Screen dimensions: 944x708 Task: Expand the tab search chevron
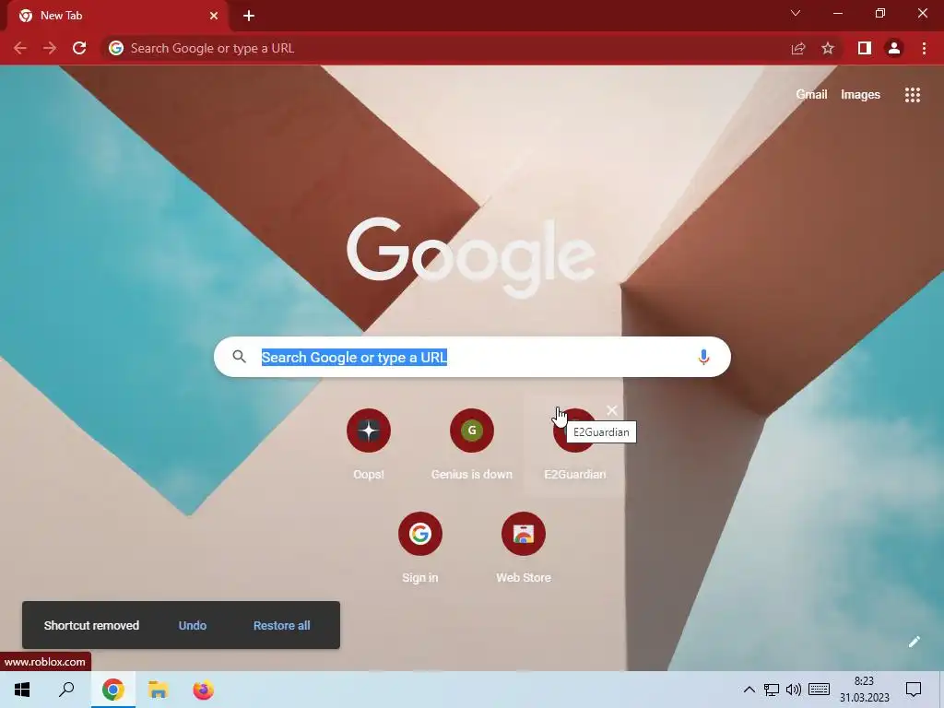tap(796, 13)
